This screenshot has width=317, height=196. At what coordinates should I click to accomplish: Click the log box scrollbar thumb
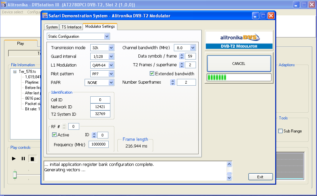(x=229, y=173)
